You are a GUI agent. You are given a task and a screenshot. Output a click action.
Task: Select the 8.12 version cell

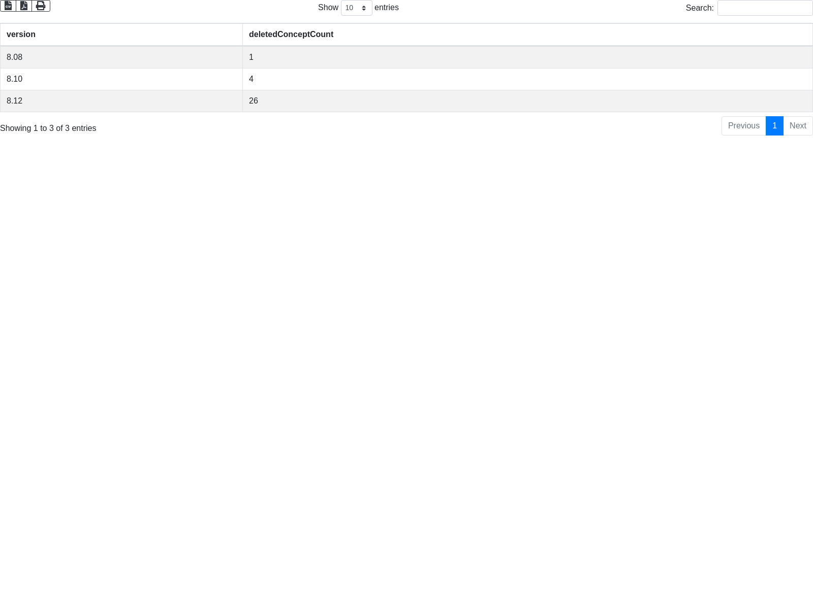click(x=15, y=101)
